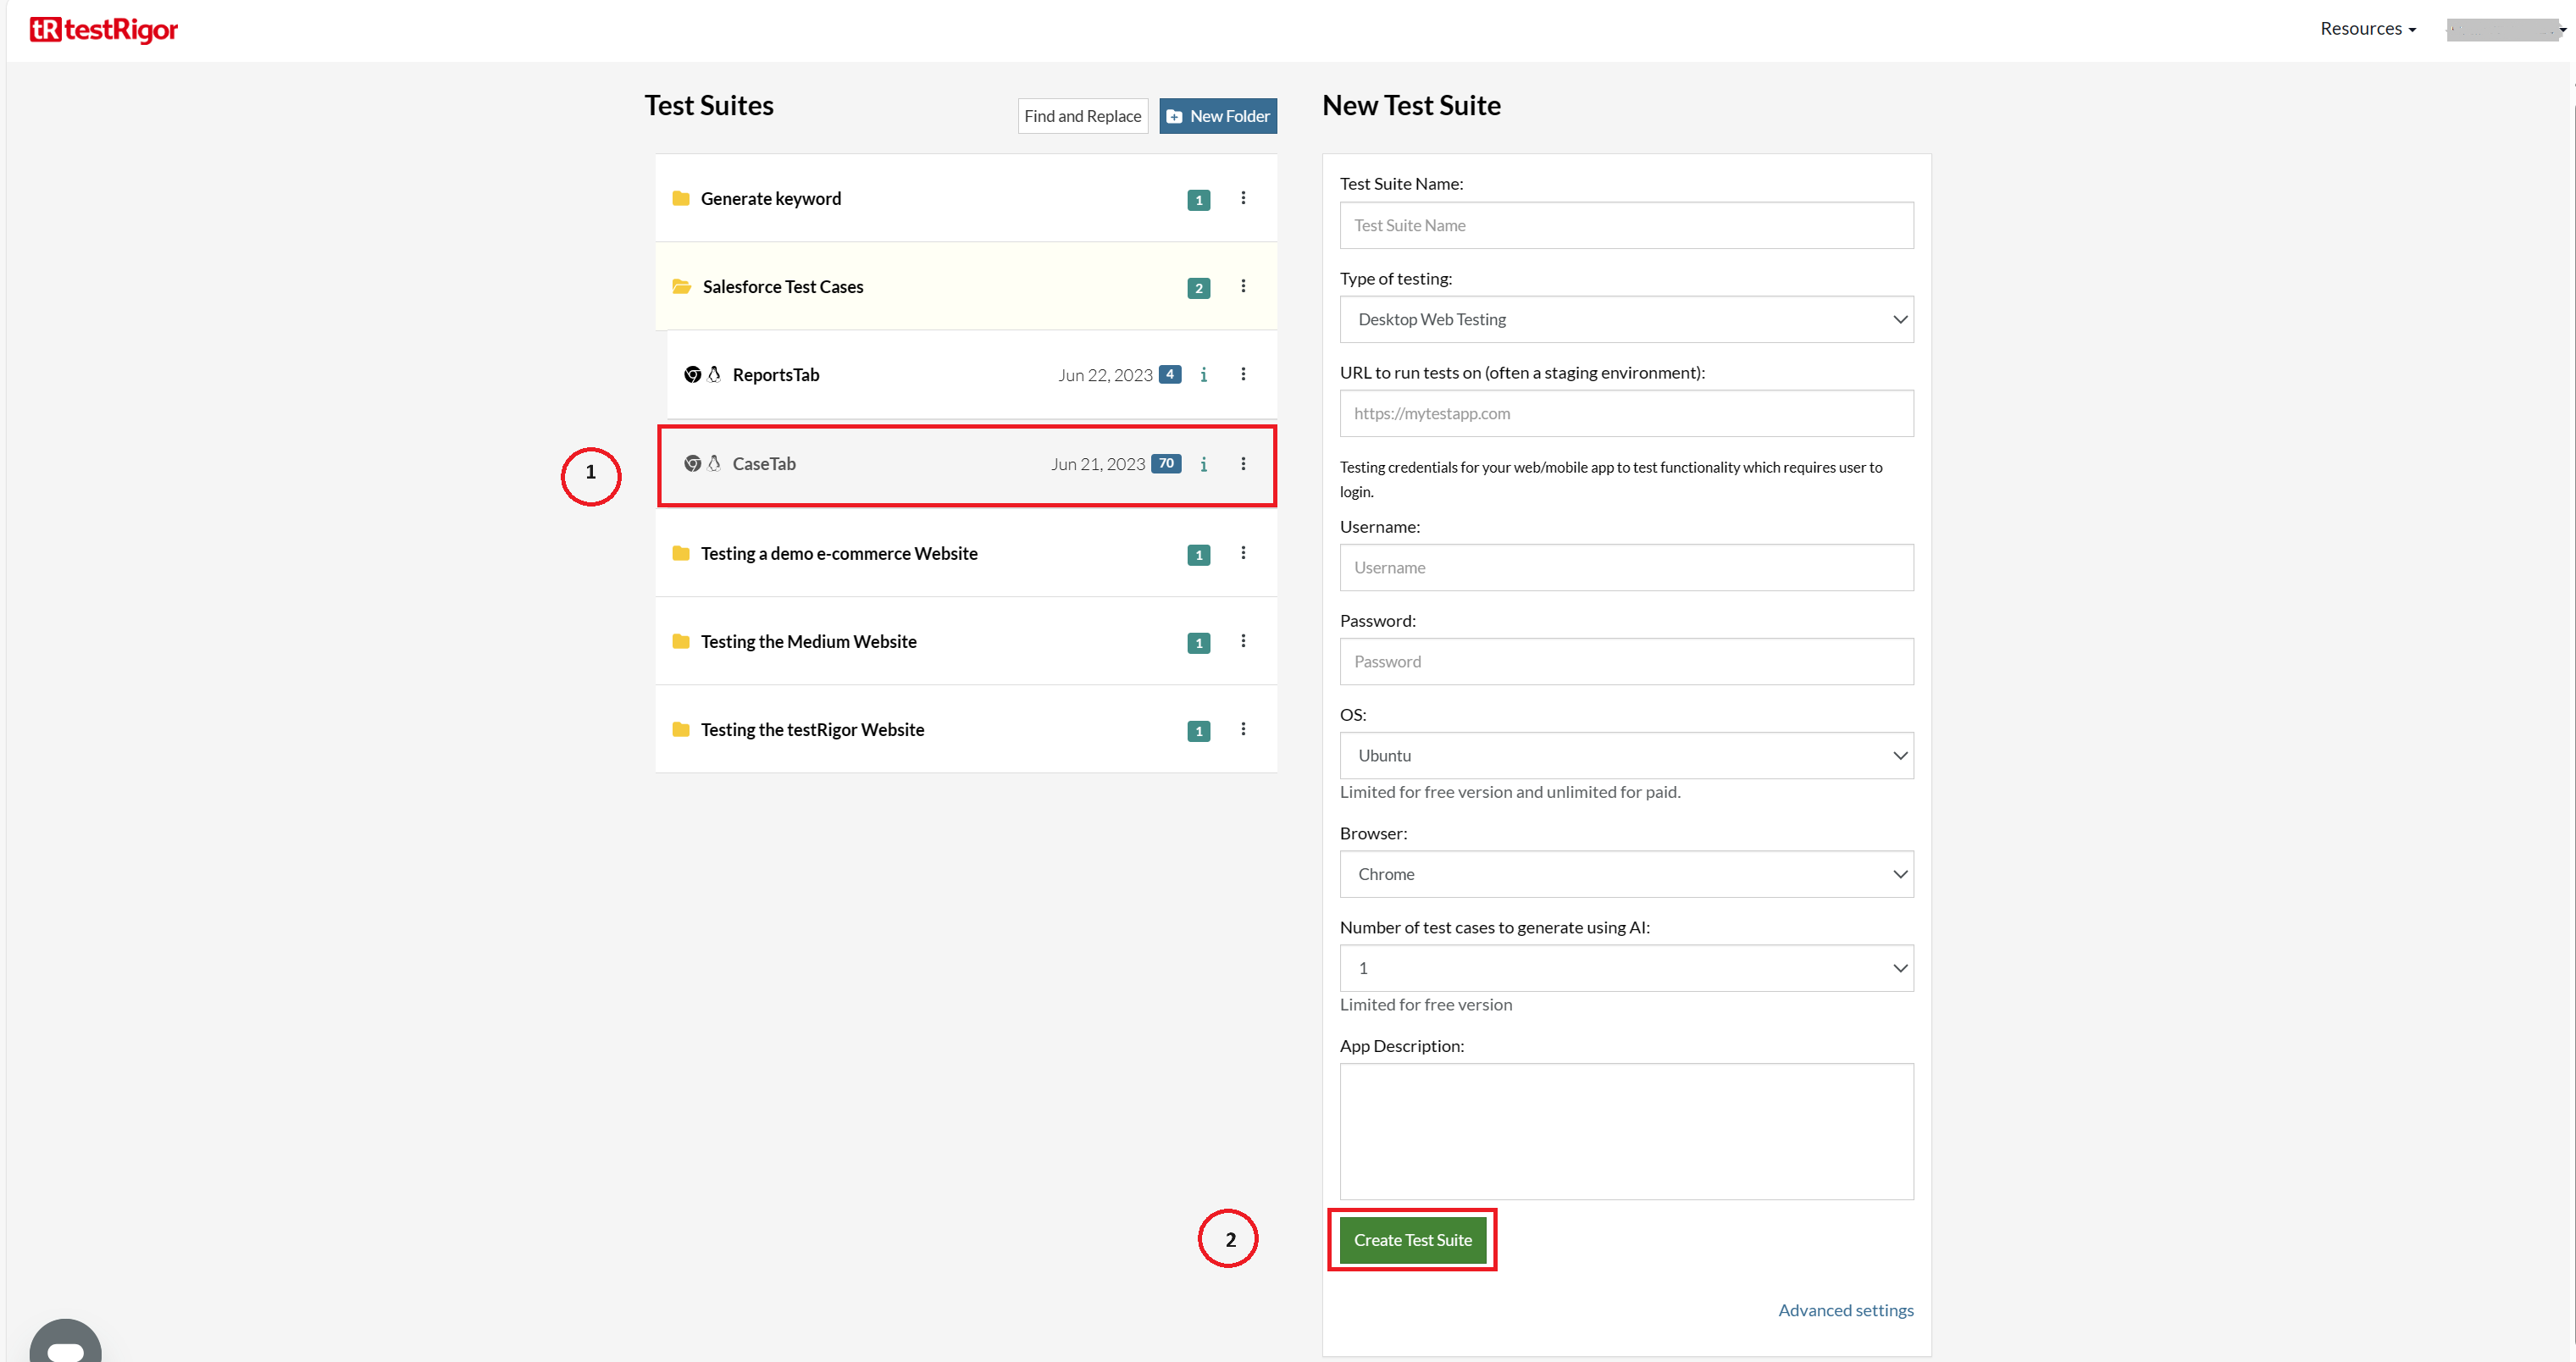Open the Browser dropdown showing Chrome
2576x1362 pixels.
[1625, 874]
